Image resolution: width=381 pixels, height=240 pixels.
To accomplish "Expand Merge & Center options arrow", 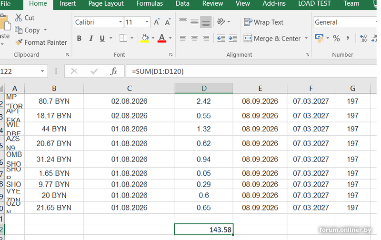I will (x=306, y=38).
